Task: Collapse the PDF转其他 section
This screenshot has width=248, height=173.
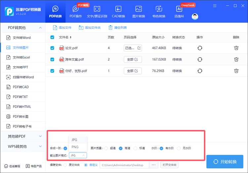Action: (x=40, y=28)
